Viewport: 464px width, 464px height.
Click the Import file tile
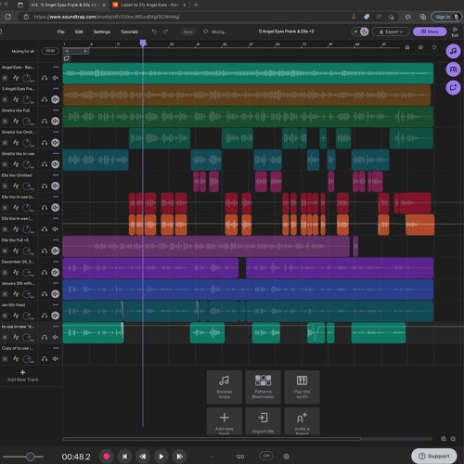click(x=263, y=421)
